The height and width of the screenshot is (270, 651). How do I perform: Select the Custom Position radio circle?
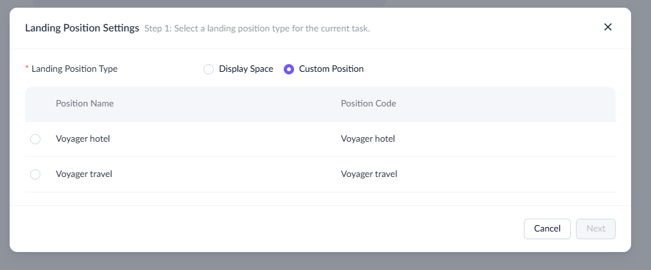tap(289, 69)
